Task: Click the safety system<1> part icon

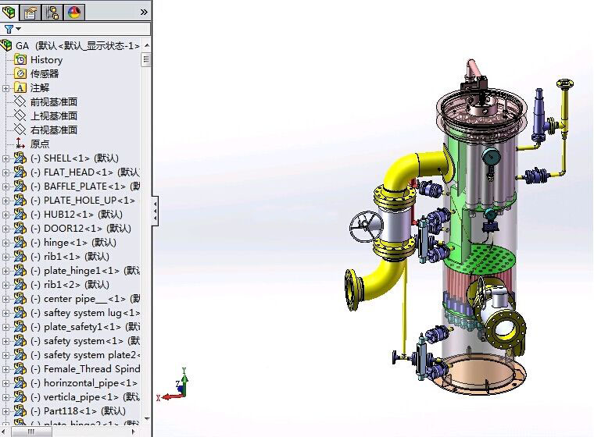Action: click(x=20, y=340)
